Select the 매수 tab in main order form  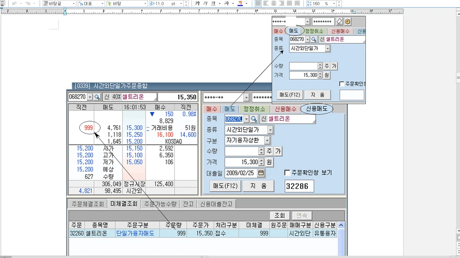click(212, 109)
